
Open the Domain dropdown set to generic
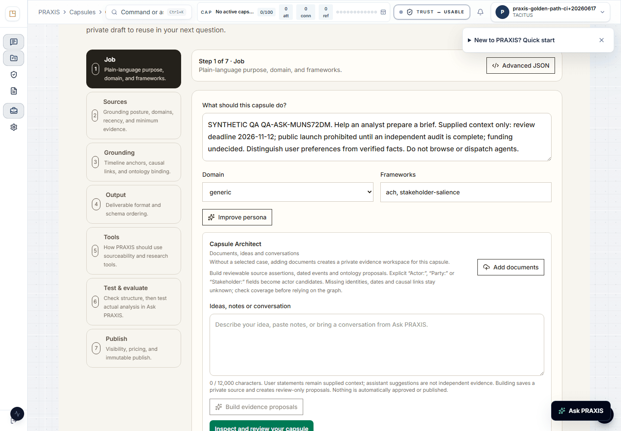[x=288, y=192]
